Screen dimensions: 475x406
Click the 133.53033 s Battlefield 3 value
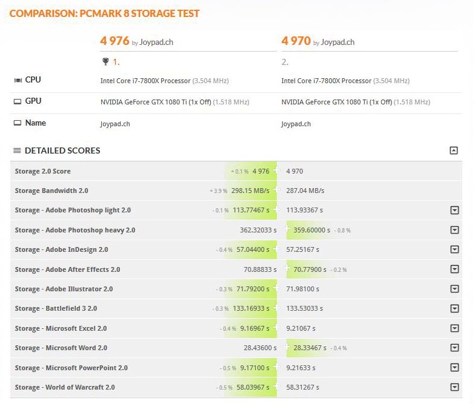point(304,308)
